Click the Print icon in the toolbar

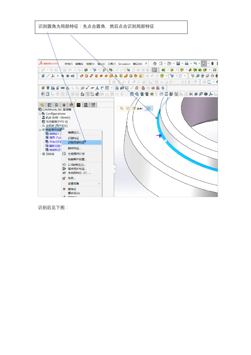pyautogui.click(x=187, y=63)
